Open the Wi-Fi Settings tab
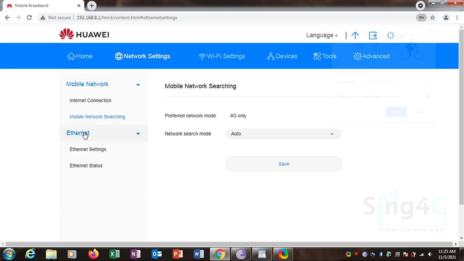Image resolution: width=464 pixels, height=261 pixels. [x=222, y=56]
